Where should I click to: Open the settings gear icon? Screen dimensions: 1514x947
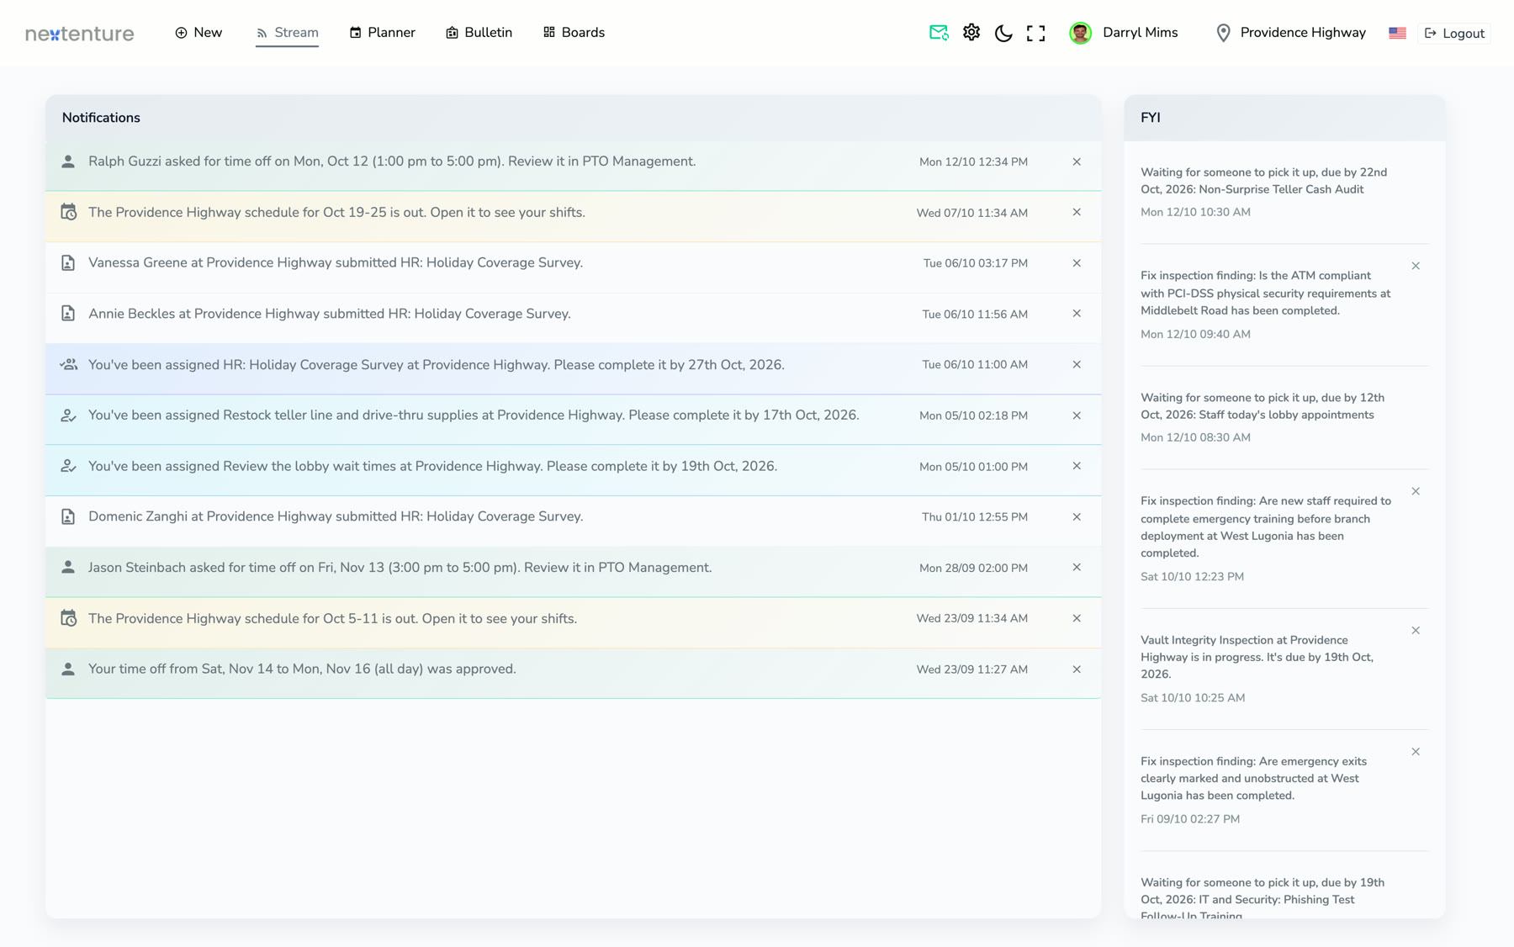coord(971,33)
